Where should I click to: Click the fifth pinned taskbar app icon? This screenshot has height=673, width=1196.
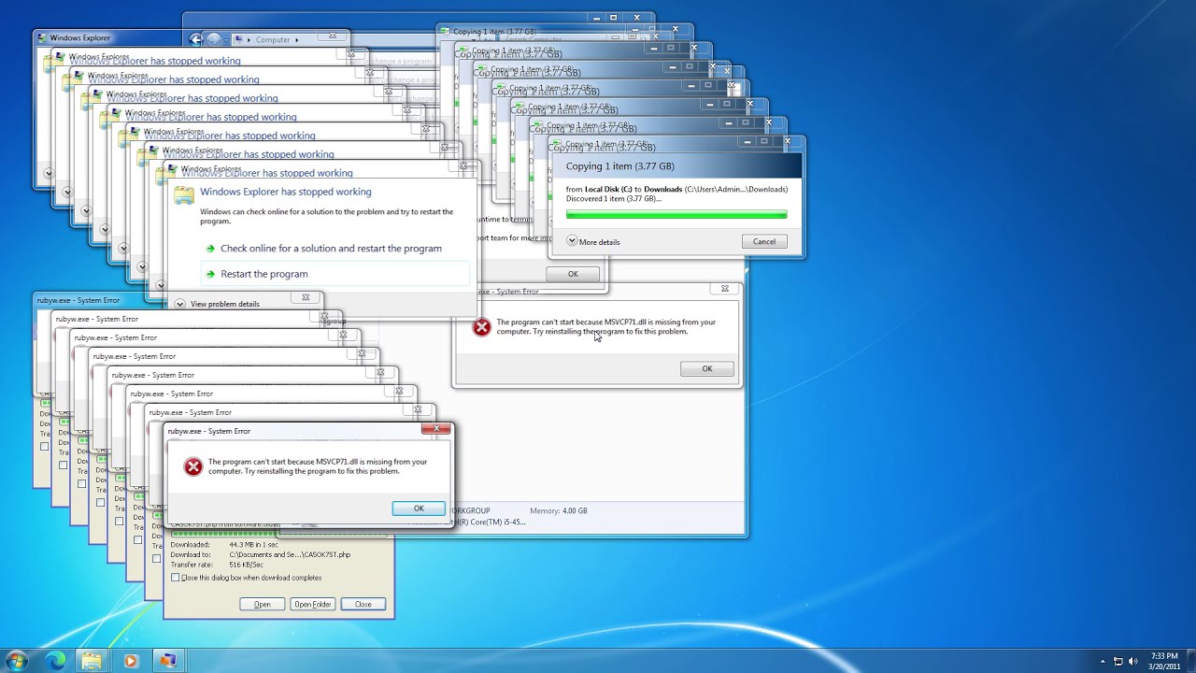click(x=167, y=661)
